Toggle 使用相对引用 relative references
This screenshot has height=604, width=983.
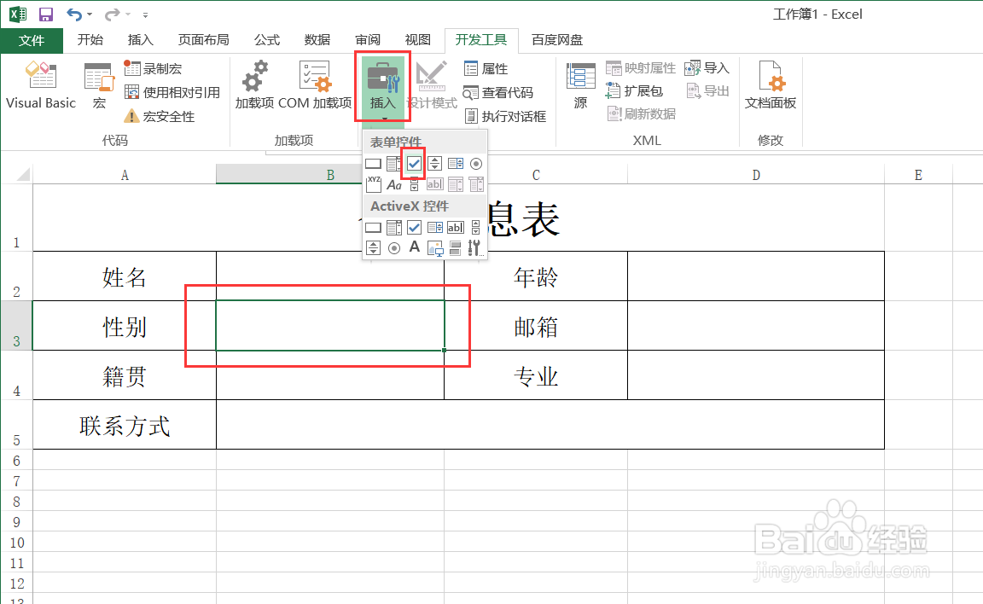tap(172, 92)
